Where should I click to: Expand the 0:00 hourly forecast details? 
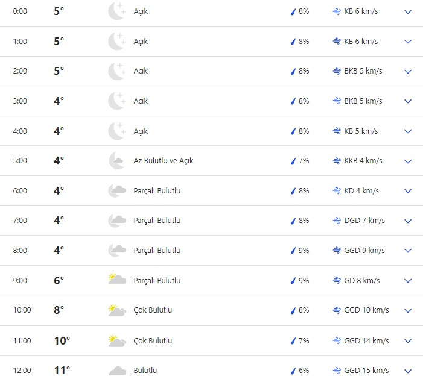408,12
